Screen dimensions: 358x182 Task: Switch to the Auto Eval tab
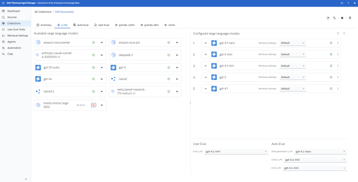[81, 25]
